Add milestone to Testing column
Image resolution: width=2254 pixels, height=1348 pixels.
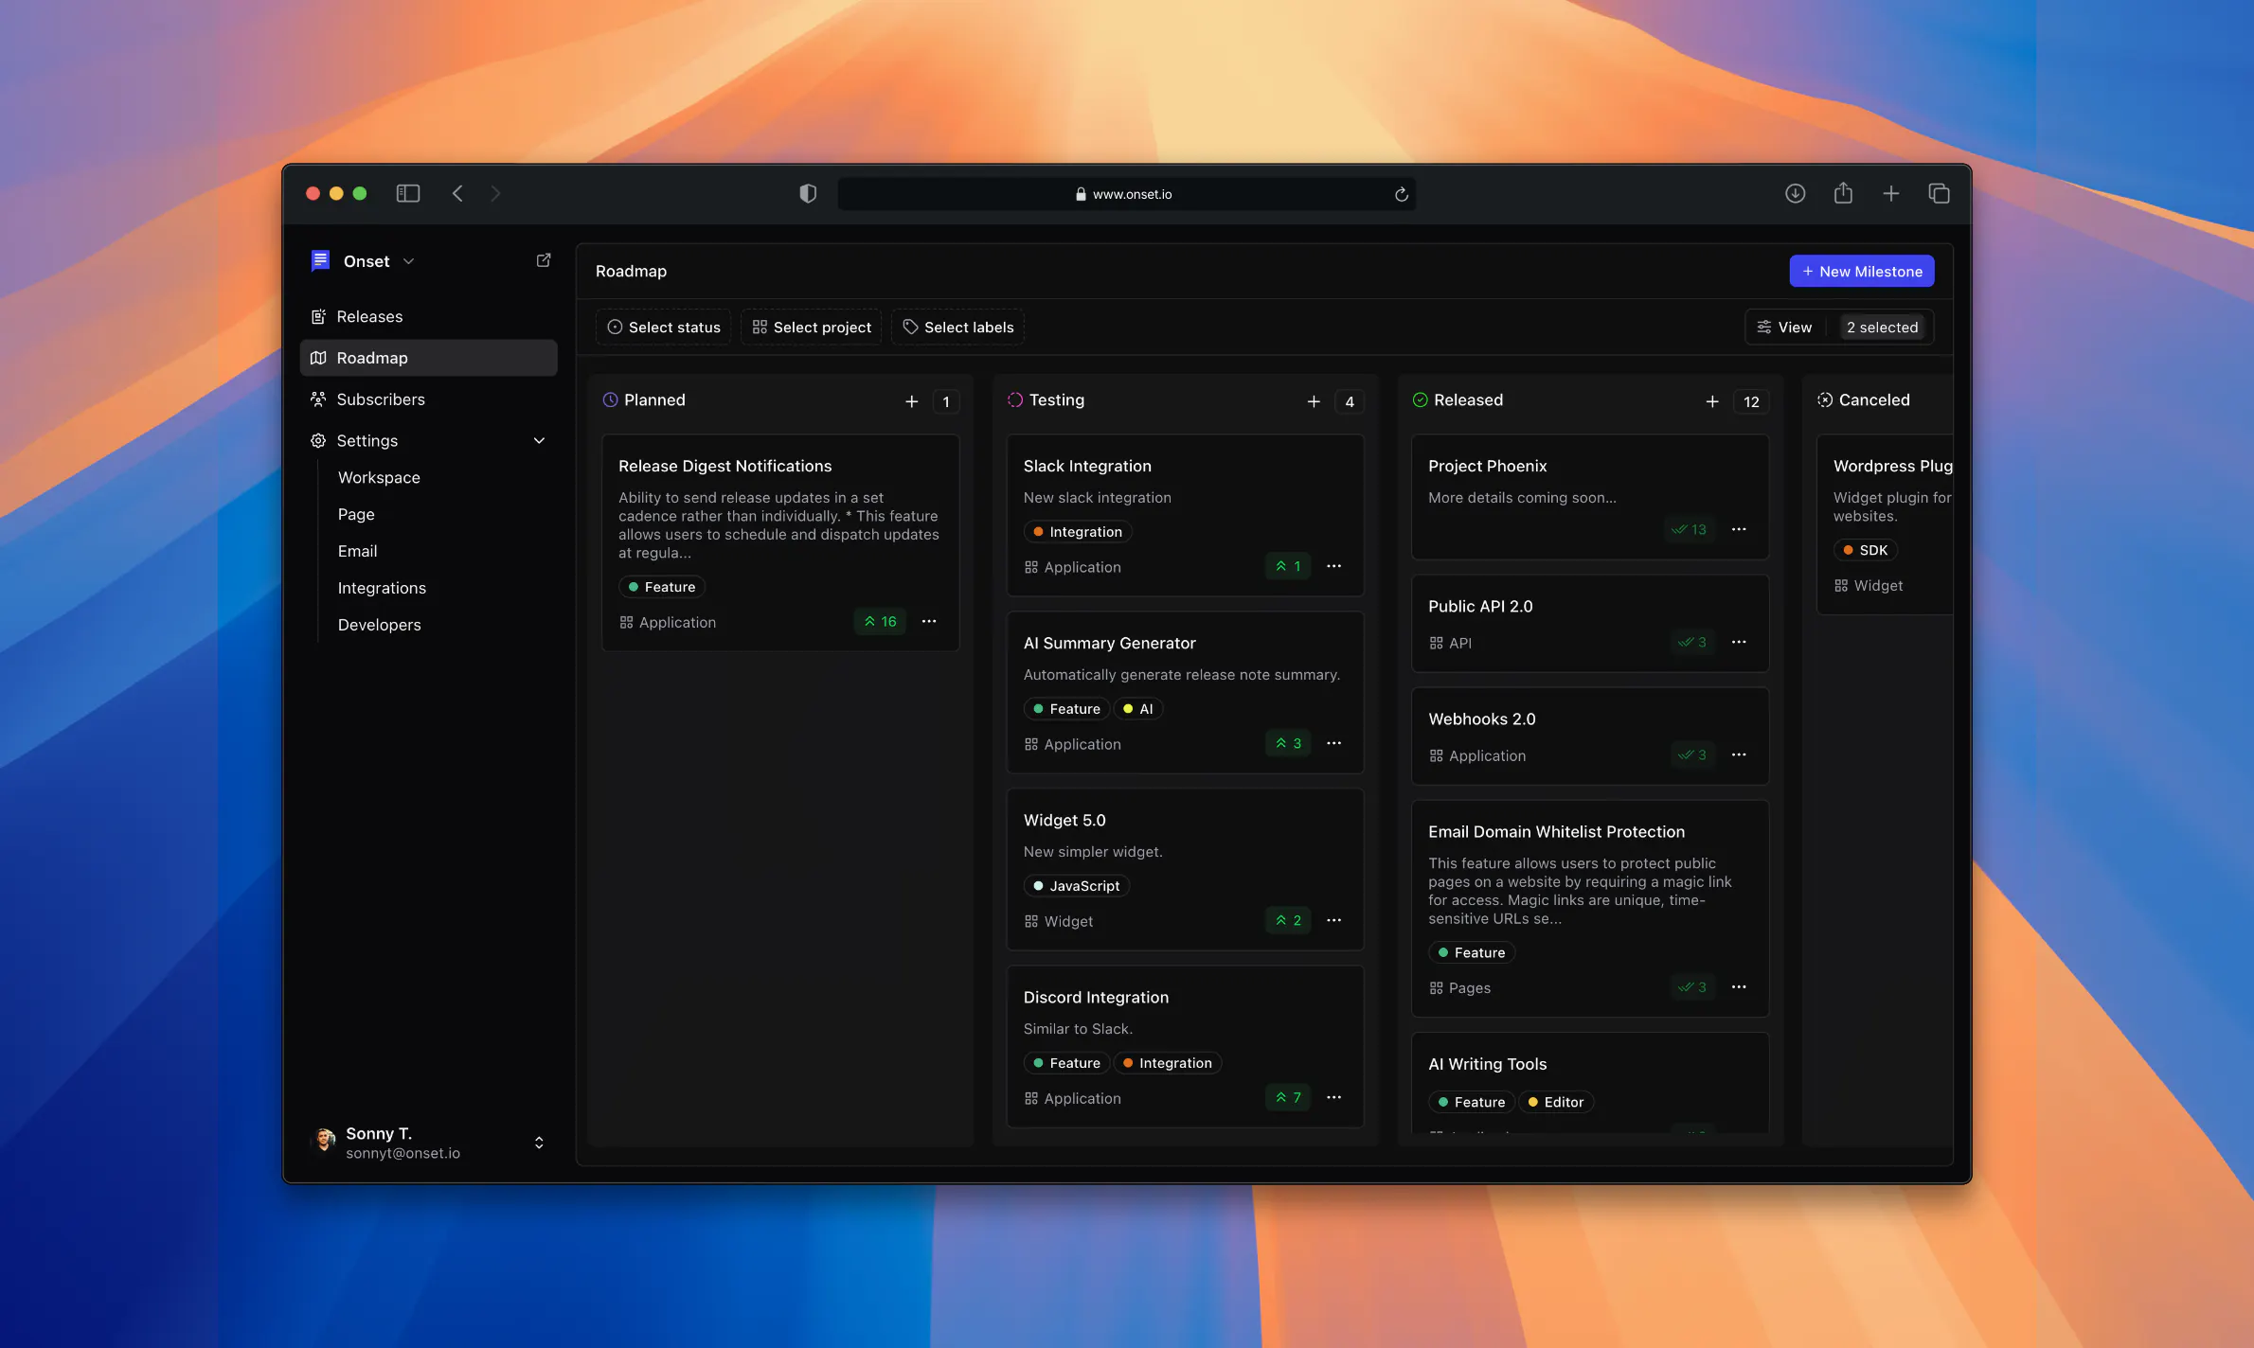click(x=1314, y=401)
